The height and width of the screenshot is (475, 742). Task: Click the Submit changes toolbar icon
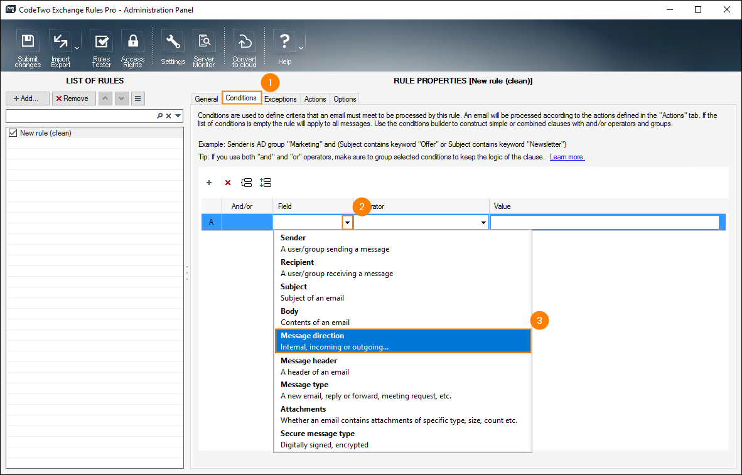[x=28, y=48]
